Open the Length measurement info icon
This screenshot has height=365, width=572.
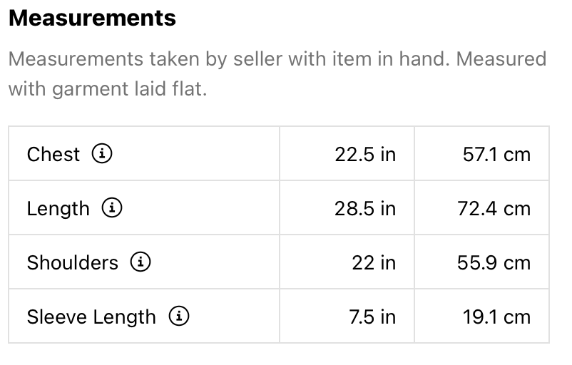coord(112,208)
